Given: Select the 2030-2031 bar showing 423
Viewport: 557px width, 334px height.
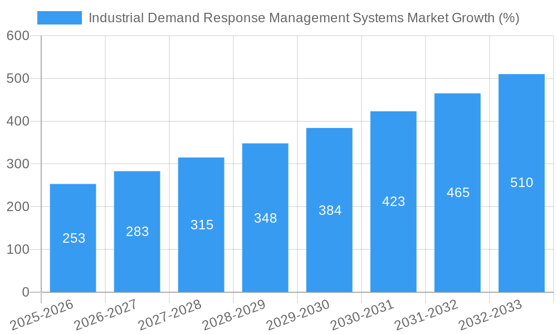Looking at the screenshot, I should 393,202.
